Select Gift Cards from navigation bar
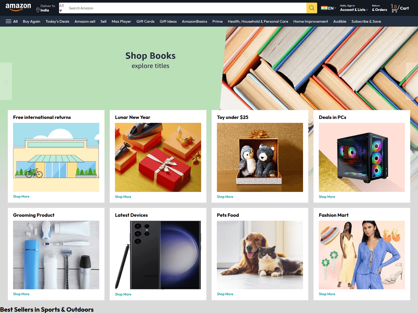418x313 pixels. point(145,21)
